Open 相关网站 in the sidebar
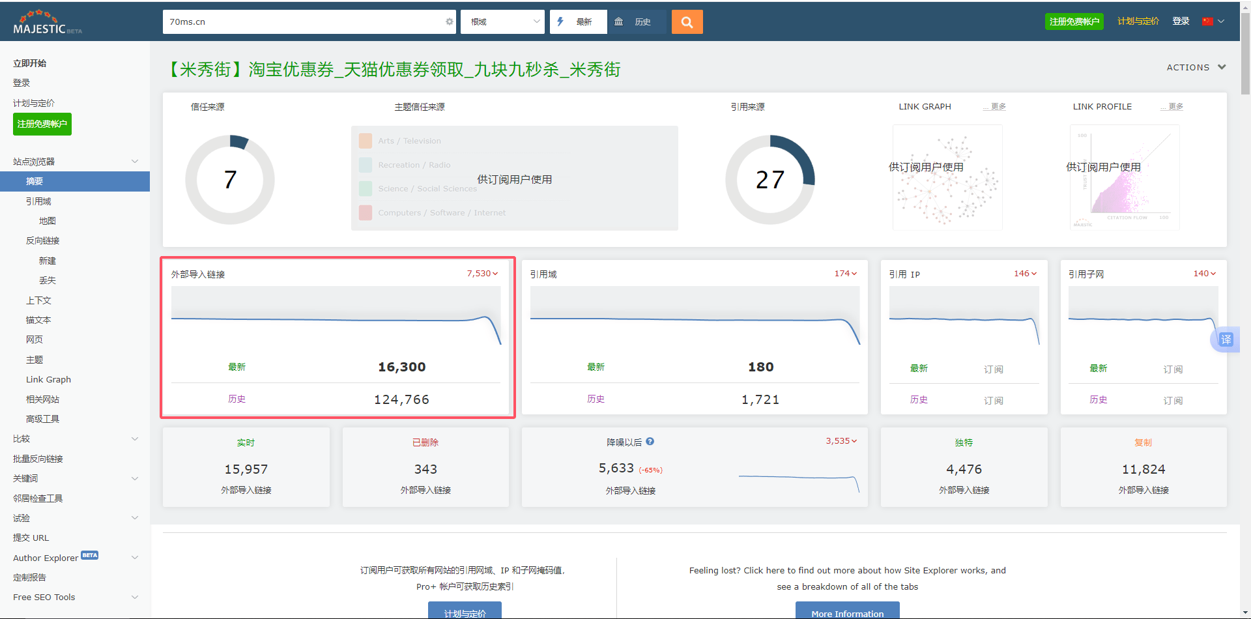 (42, 399)
